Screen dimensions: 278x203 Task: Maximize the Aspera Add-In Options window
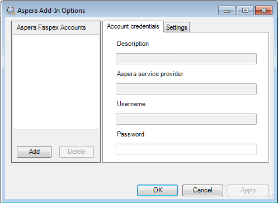(x=245, y=11)
